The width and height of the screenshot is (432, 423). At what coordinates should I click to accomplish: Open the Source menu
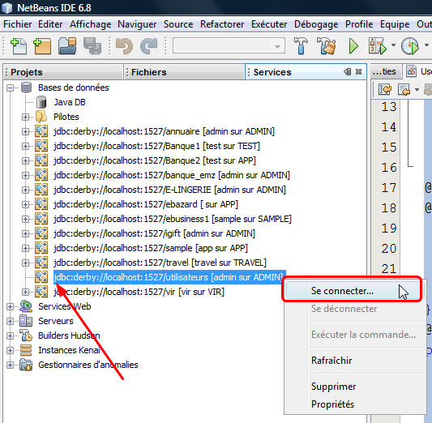click(x=178, y=24)
